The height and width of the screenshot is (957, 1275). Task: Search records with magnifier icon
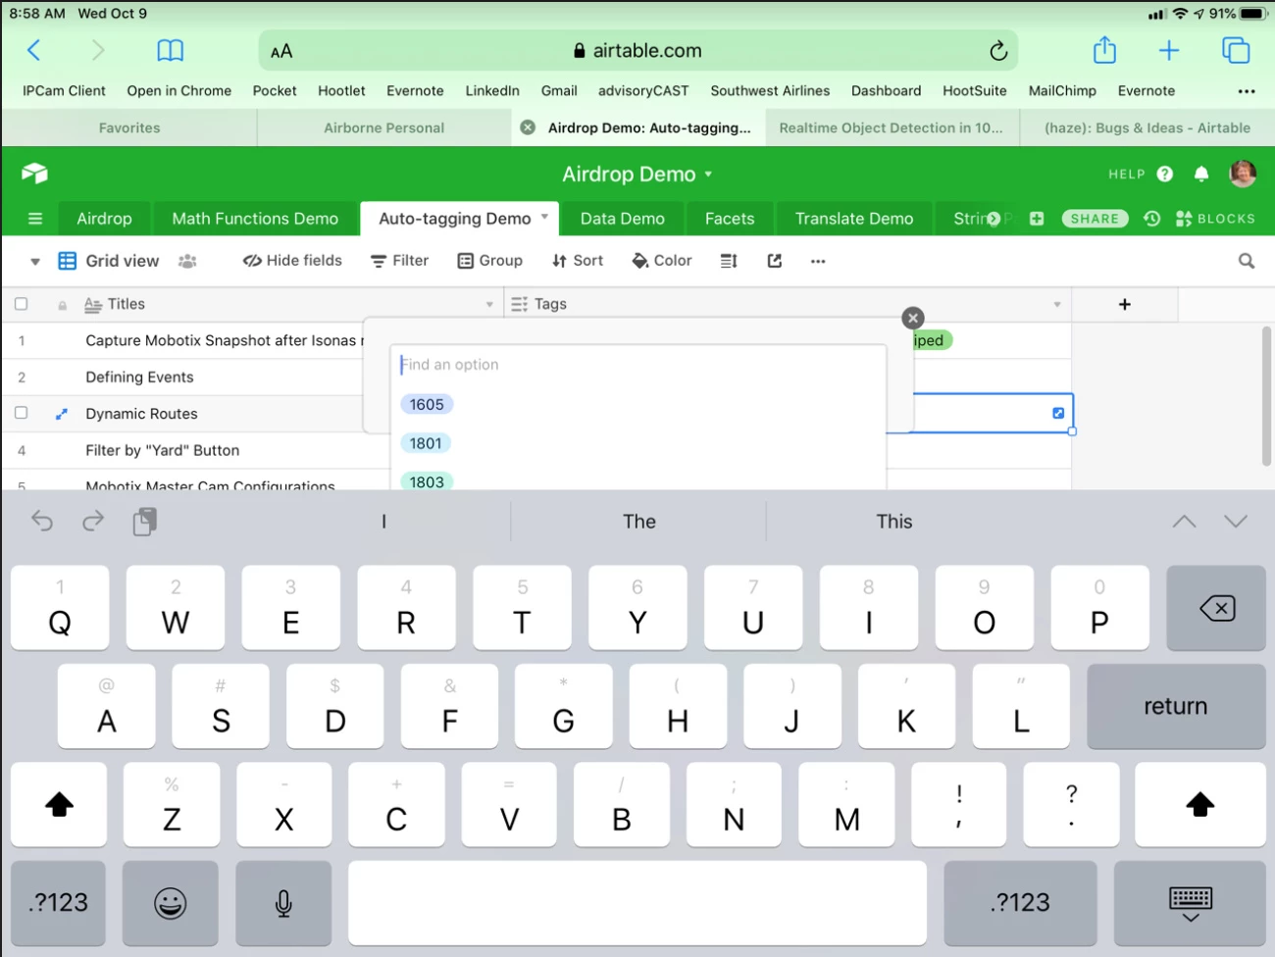coord(1247,261)
